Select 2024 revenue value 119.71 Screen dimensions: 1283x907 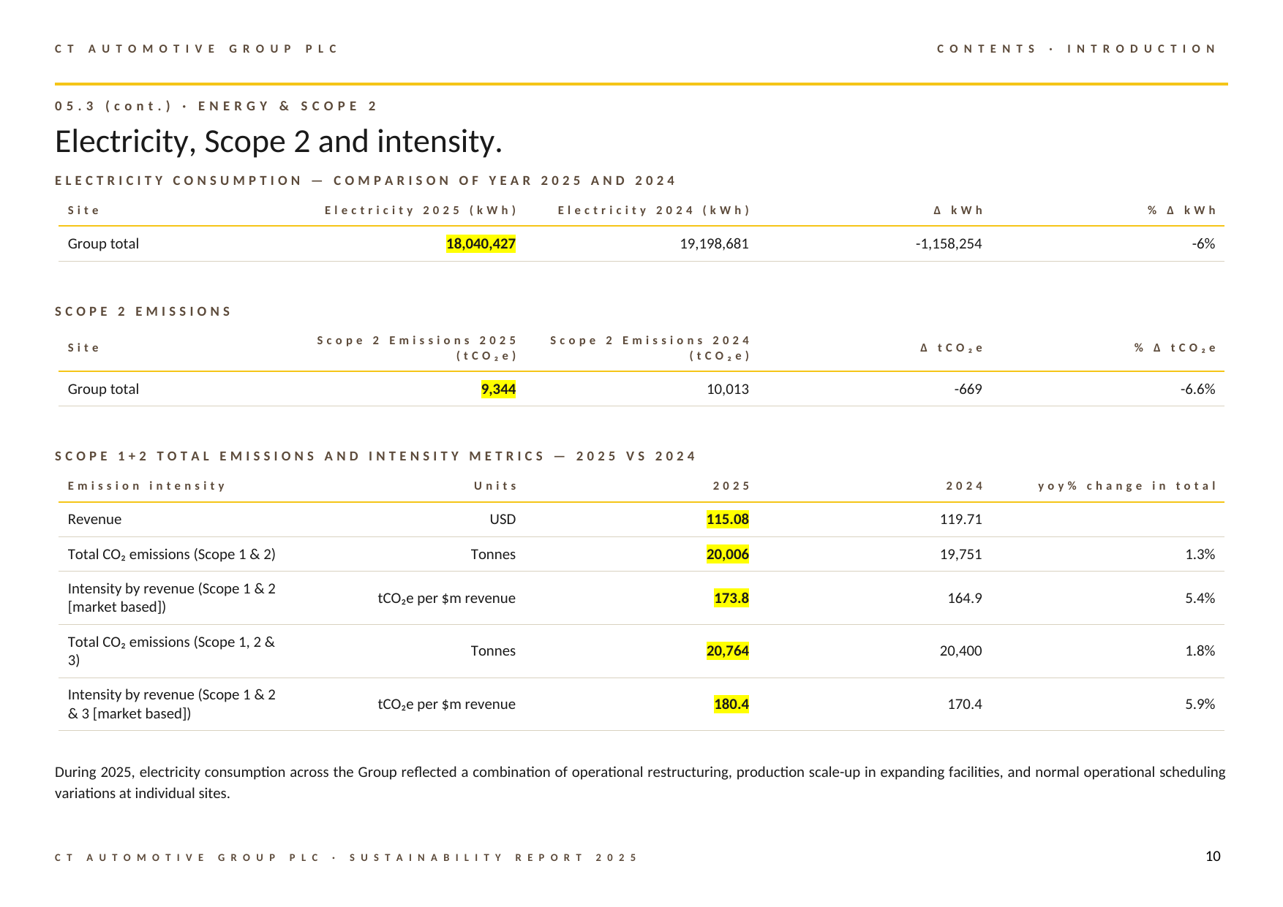click(x=960, y=520)
